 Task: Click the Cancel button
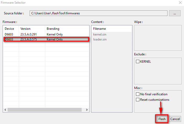point(175,119)
